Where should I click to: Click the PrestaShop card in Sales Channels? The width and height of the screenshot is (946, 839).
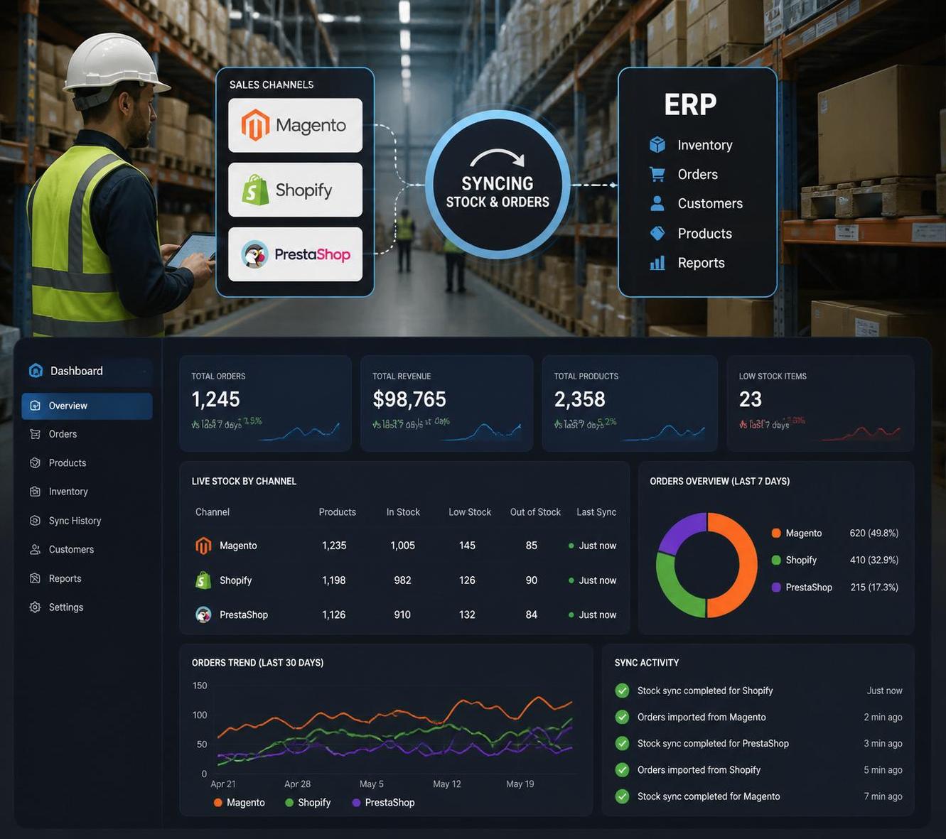click(x=295, y=254)
